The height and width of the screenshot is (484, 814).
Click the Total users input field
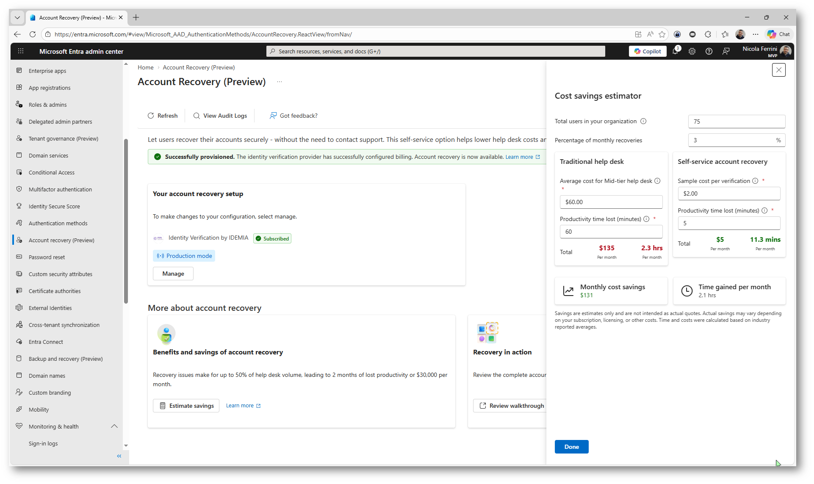click(736, 122)
